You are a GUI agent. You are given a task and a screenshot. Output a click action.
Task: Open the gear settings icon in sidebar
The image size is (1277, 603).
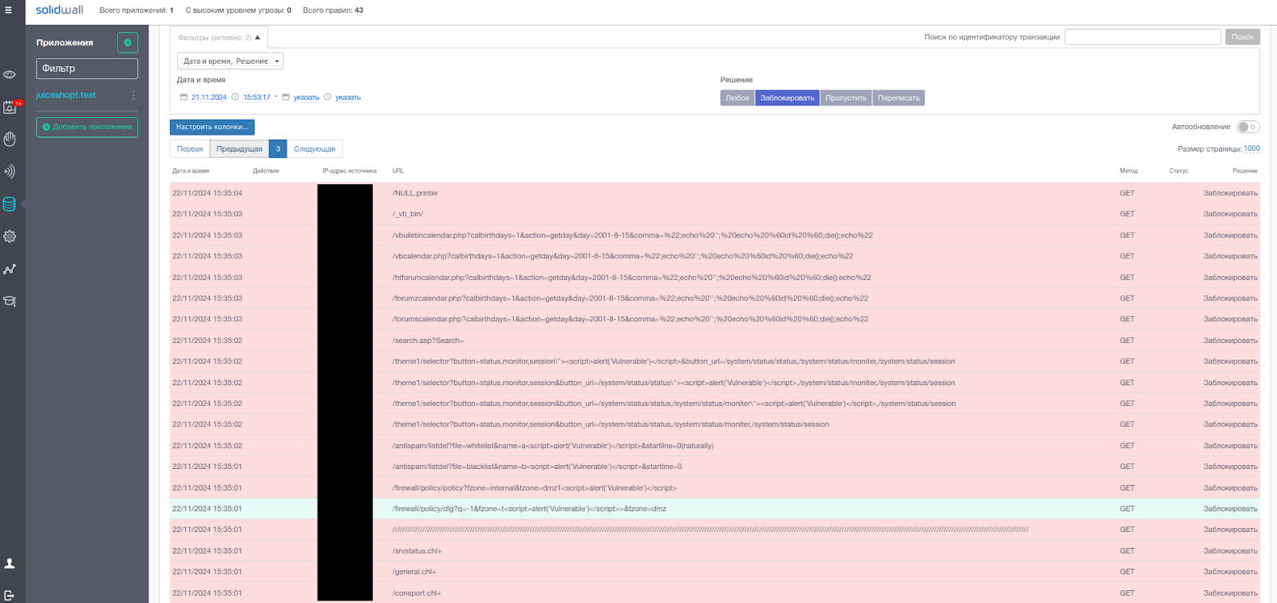10,237
